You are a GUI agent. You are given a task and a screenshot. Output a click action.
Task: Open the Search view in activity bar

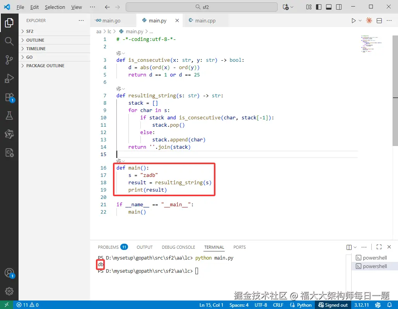[x=9, y=41]
